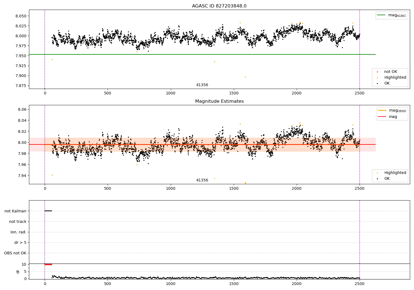414x290 pixels.
Task: Click the black OK marker in top legend
Action: (x=377, y=83)
